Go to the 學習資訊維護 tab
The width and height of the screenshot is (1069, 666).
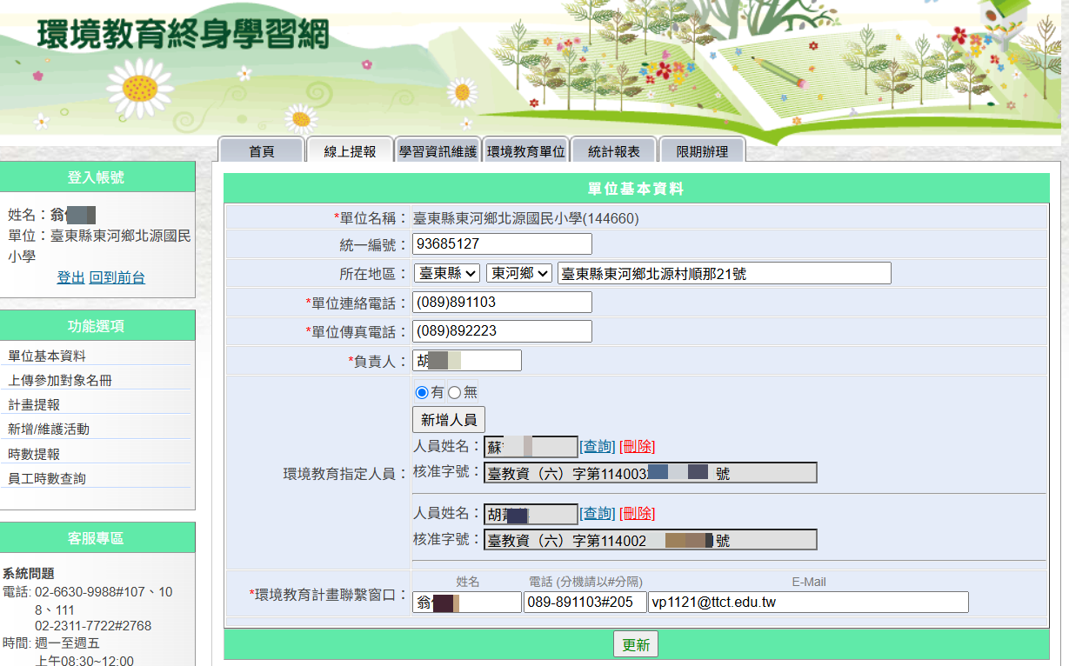(438, 151)
